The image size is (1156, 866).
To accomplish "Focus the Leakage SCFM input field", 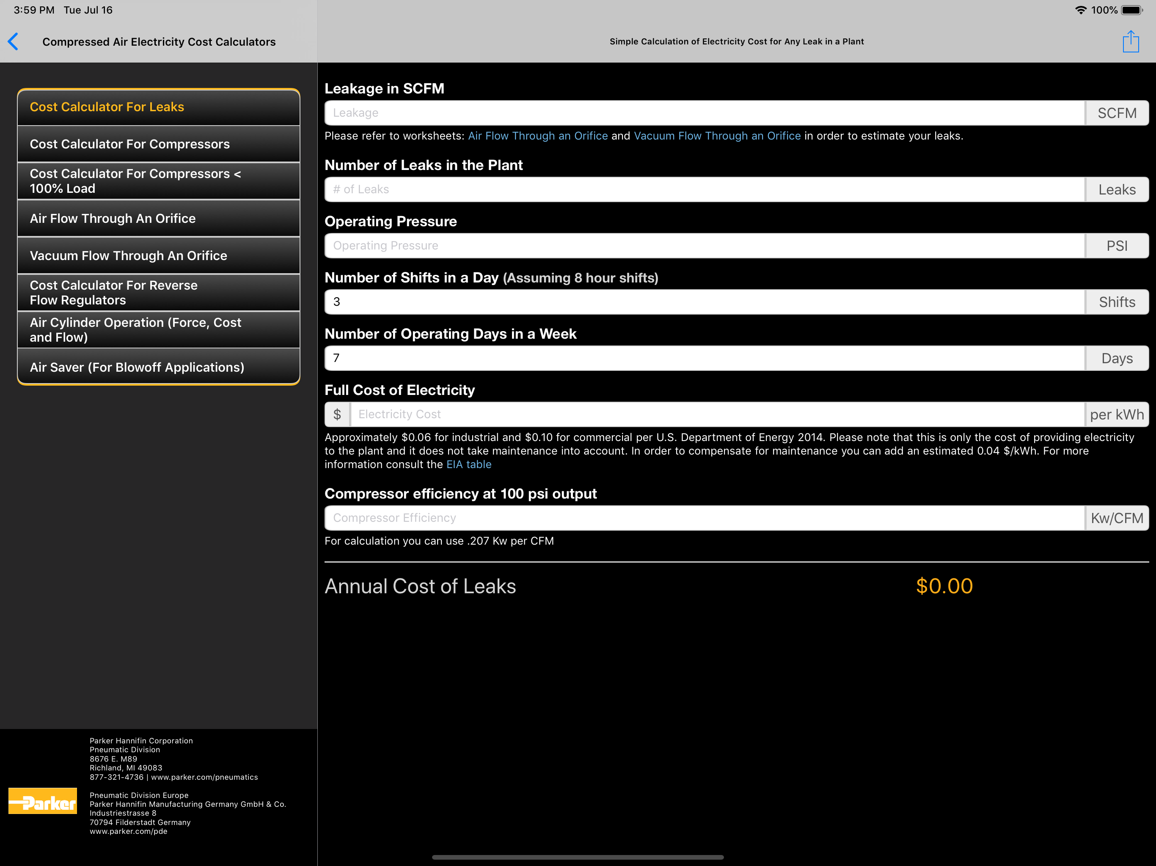I will click(x=705, y=113).
